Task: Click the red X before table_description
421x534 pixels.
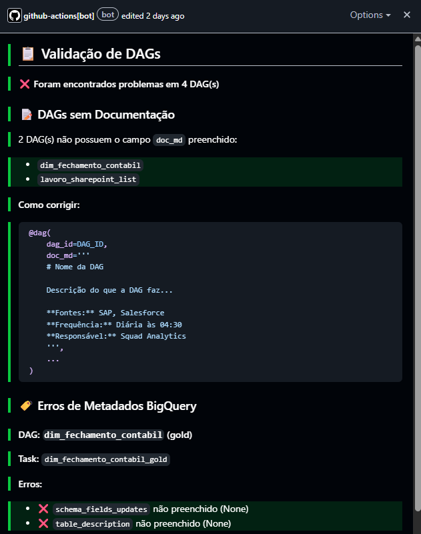Action: point(43,523)
